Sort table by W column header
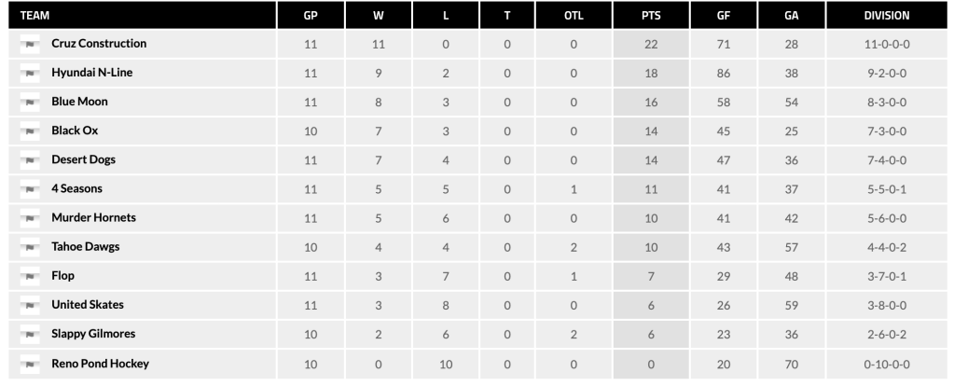This screenshot has height=386, width=954. pyautogui.click(x=379, y=16)
